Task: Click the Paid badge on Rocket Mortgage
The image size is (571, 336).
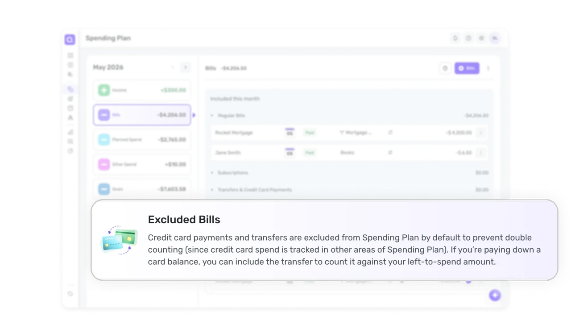Action: click(x=310, y=133)
